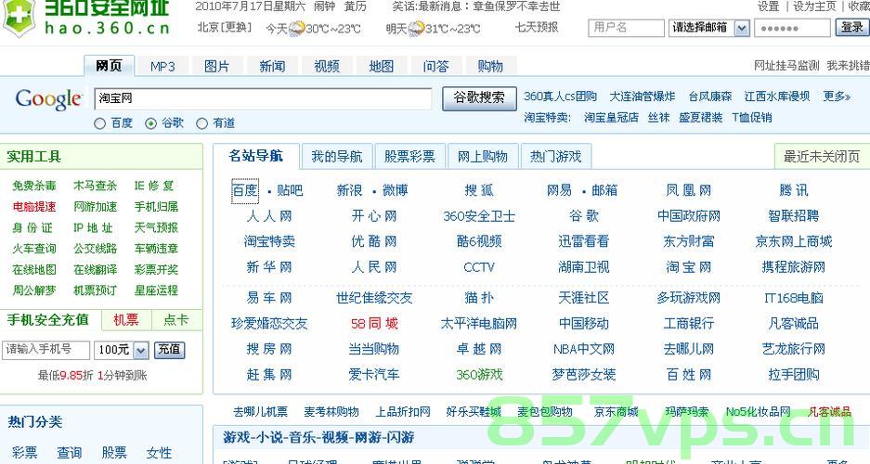870x464 pixels.
Task: Open the 58同城 link
Action: 374,324
